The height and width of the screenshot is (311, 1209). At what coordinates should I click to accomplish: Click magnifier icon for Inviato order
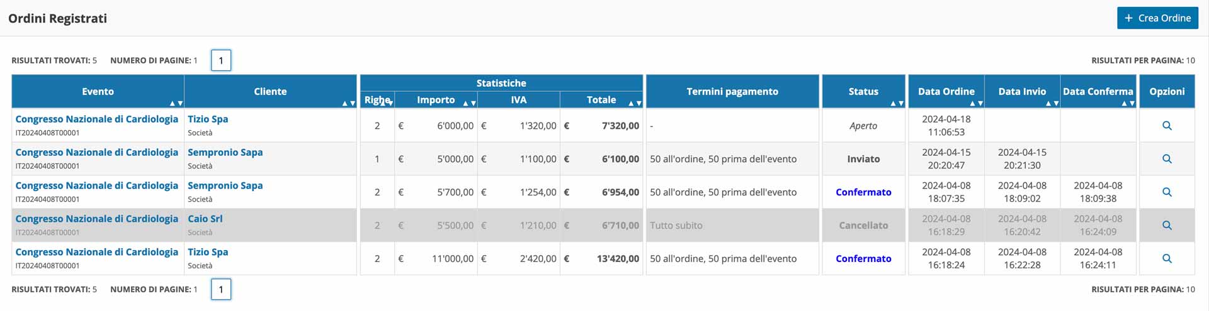(1166, 159)
